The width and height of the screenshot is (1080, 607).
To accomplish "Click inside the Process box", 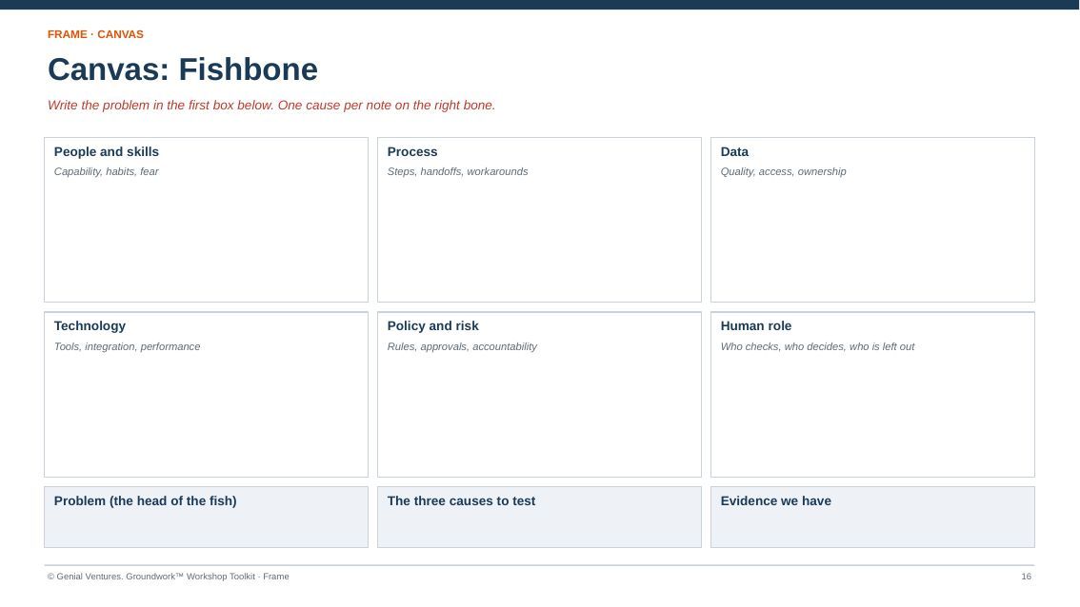I will tap(539, 220).
